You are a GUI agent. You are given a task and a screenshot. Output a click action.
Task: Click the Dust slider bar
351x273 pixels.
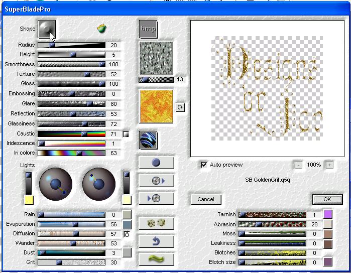point(71,253)
